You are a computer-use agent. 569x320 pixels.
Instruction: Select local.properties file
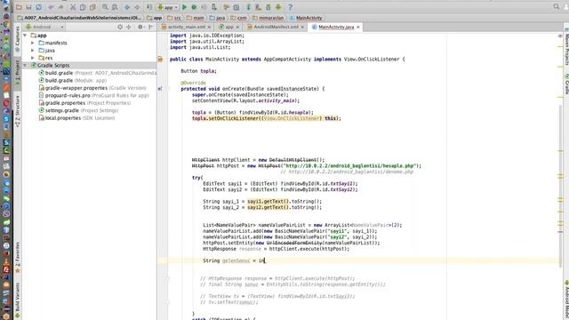point(76,118)
